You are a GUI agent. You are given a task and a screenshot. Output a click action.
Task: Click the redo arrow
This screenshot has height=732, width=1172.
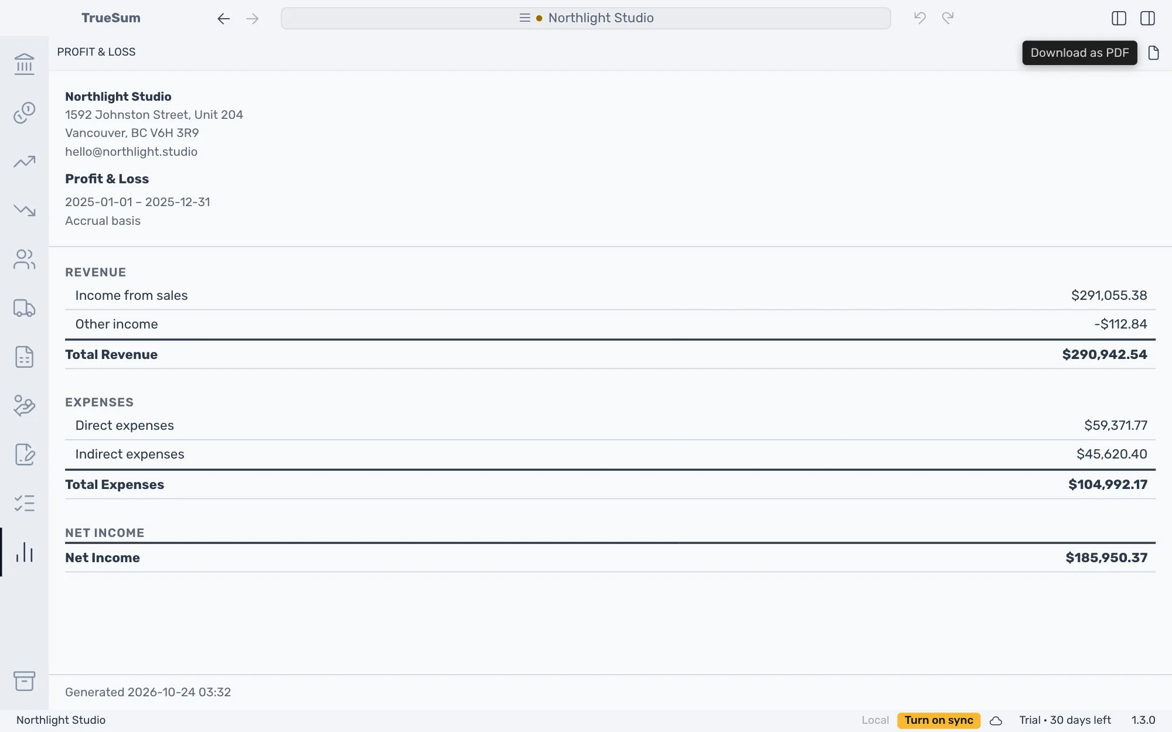tap(948, 18)
